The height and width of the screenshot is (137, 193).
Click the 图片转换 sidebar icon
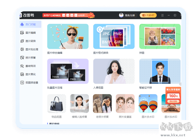click(x=22, y=41)
